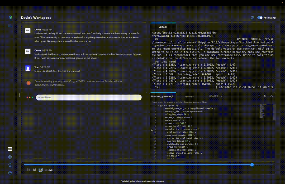Click the diff icon in the editor toolbar

click(x=265, y=96)
